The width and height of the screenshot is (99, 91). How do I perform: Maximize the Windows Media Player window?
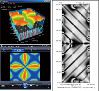click(43, 46)
